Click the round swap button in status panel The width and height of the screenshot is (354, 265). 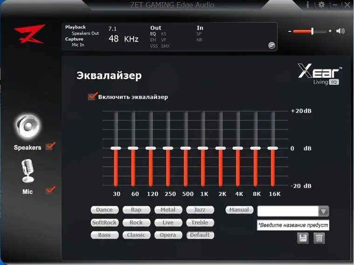(272, 45)
